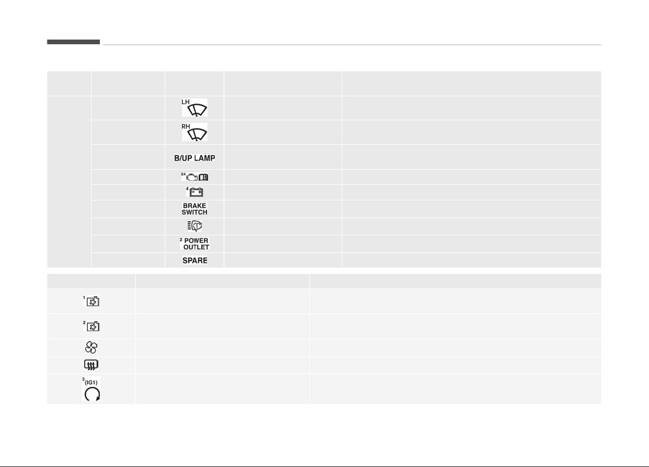Click the rear defogger heated icon
Screen dimensions: 649x467
(92, 365)
